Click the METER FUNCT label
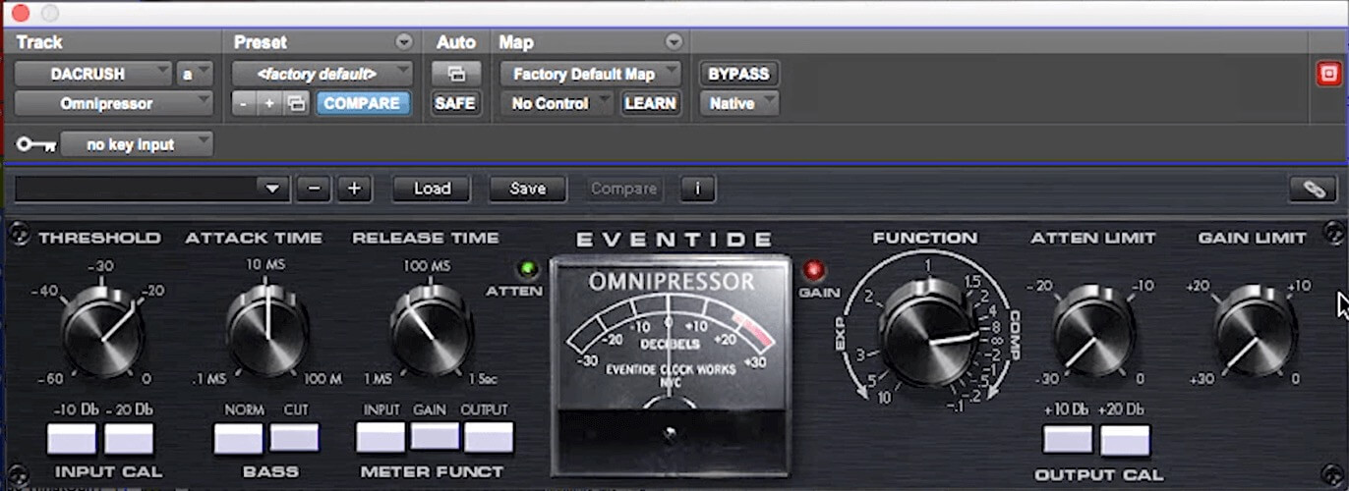 432,472
